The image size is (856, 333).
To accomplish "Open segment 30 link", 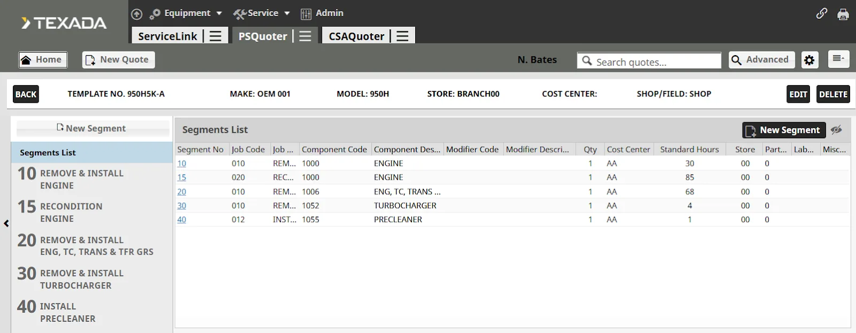I will click(x=182, y=206).
